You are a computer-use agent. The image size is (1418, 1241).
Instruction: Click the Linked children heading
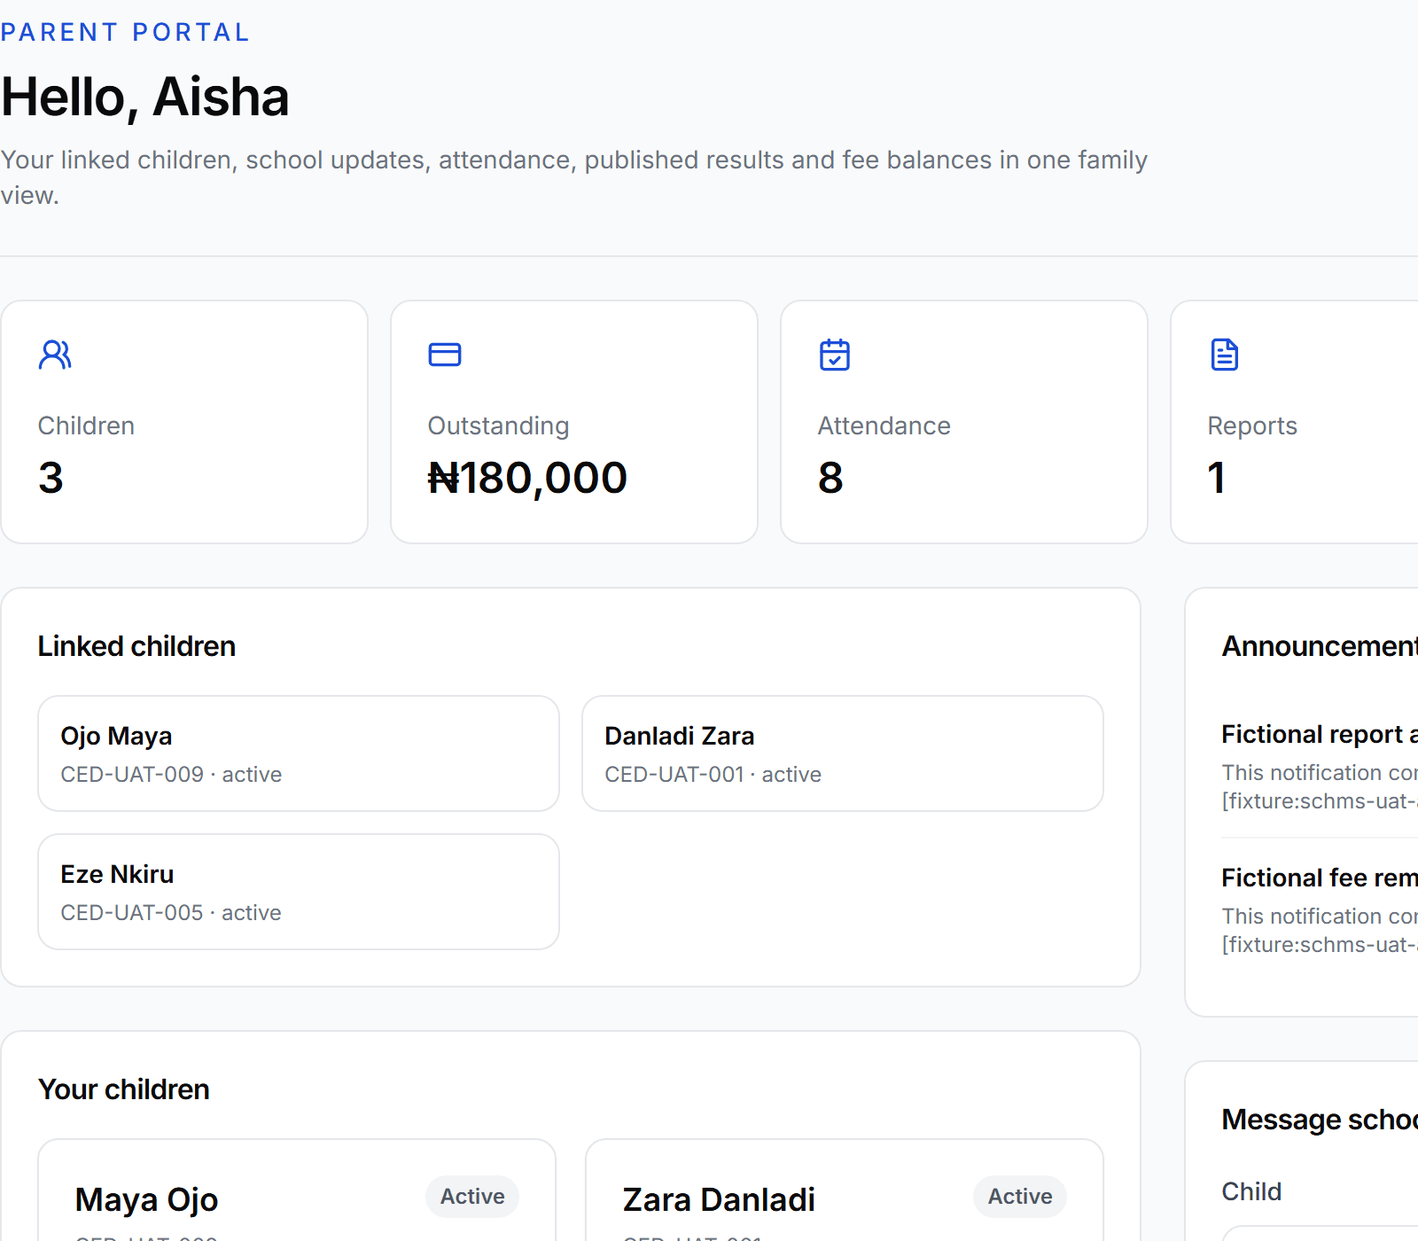click(x=136, y=646)
